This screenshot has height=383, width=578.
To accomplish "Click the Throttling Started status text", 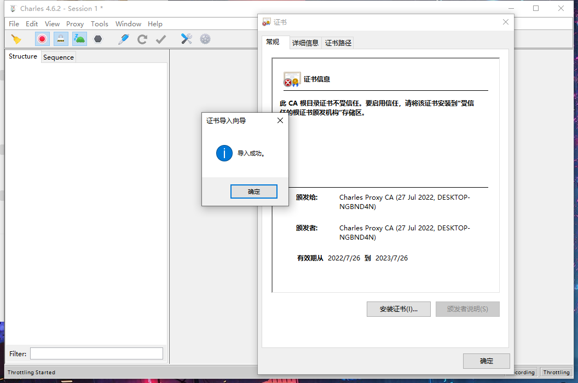I will (31, 372).
